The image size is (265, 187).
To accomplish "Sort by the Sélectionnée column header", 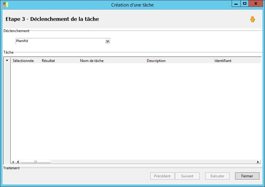I will click(x=23, y=61).
